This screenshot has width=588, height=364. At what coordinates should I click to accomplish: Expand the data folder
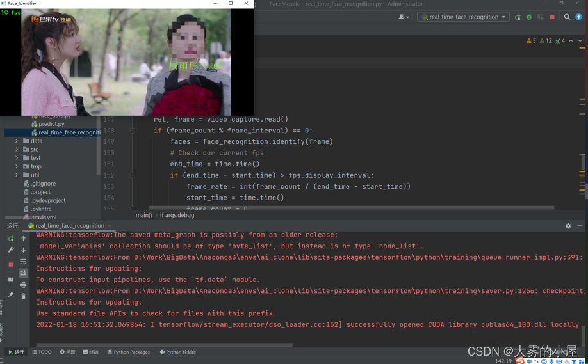point(17,141)
